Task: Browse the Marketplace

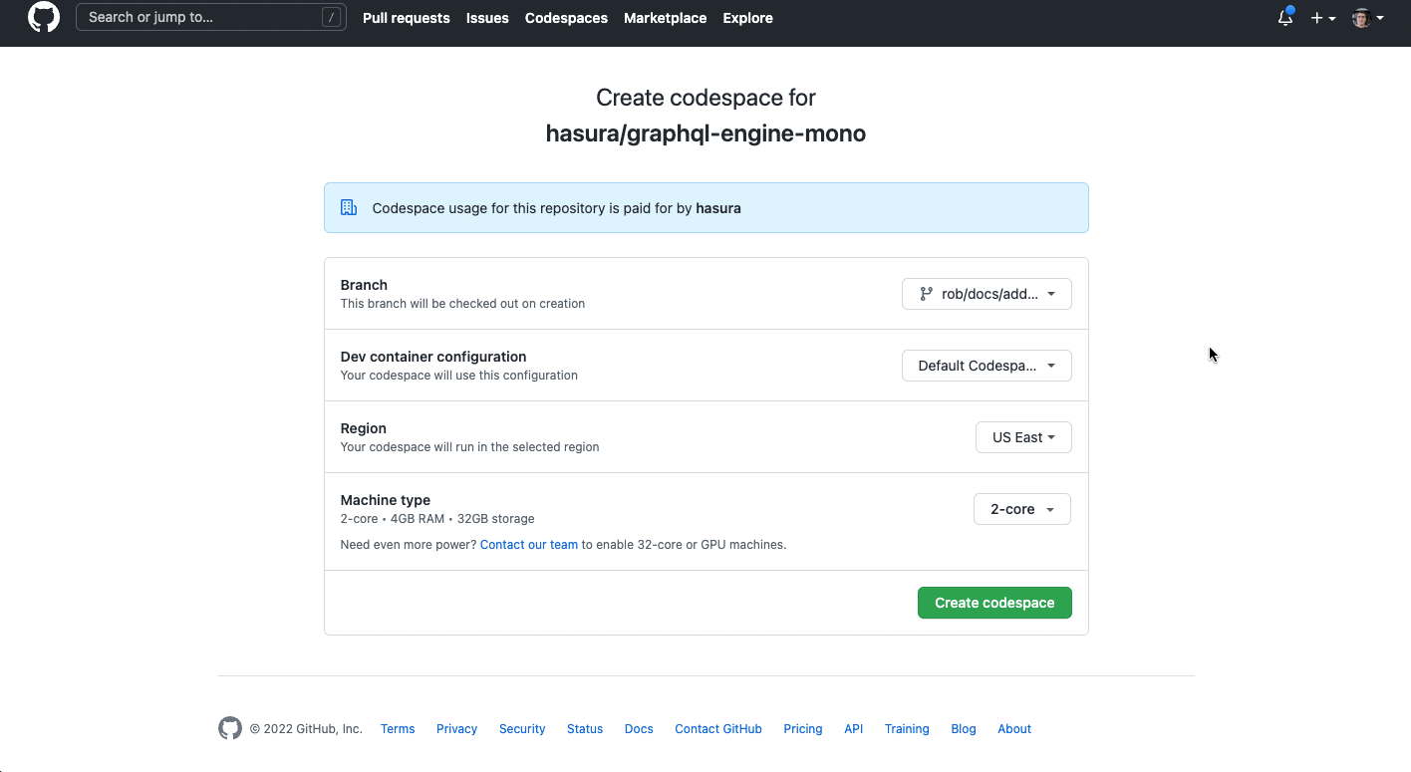Action: pyautogui.click(x=665, y=18)
